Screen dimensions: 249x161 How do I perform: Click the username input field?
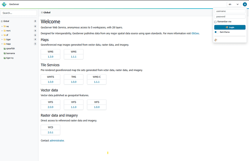(x=230, y=11)
